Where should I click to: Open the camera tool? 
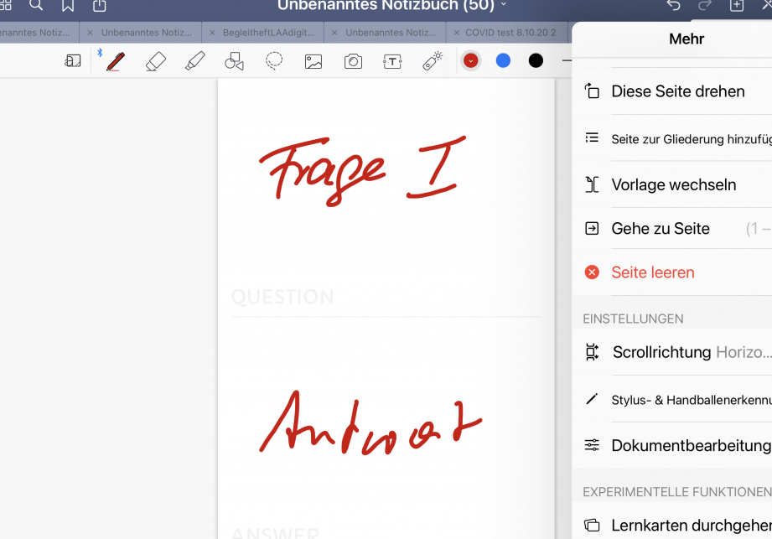(353, 61)
